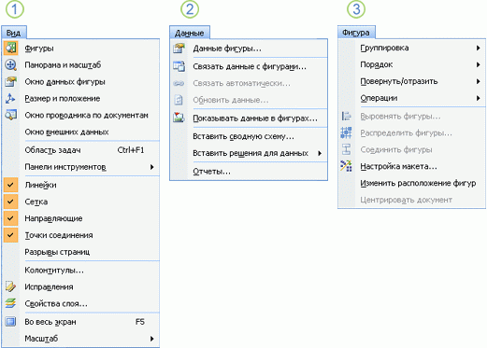Click the Масштаб label in Вид menu
The image size is (487, 348).
click(41, 339)
